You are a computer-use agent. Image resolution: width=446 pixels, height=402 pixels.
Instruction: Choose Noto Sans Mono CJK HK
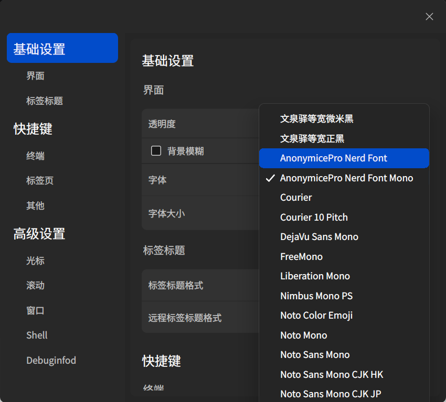344,374
